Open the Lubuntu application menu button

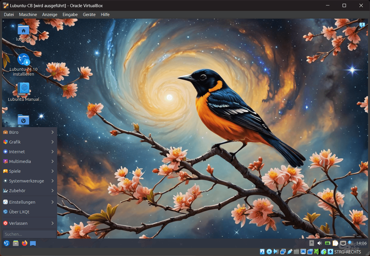(7, 243)
